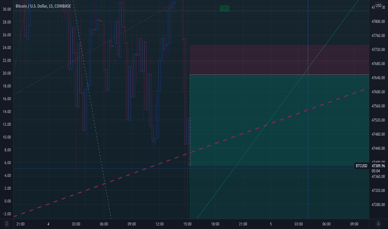Click the 47440.00 price axis label
The height and width of the screenshot is (229, 388).
(x=378, y=148)
